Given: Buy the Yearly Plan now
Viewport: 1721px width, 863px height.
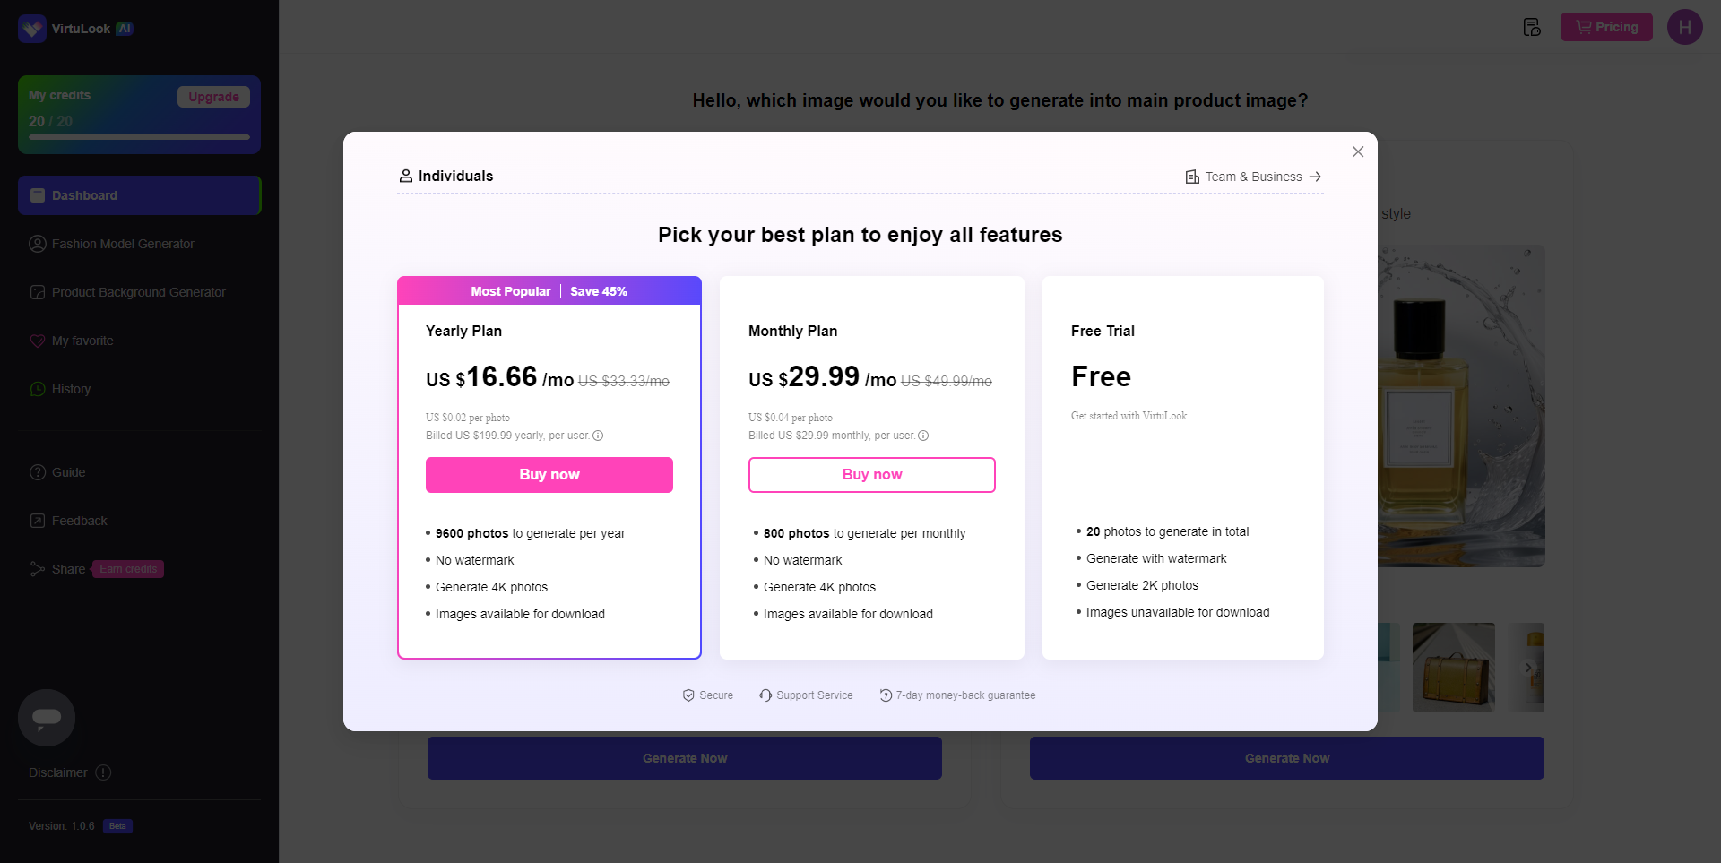Looking at the screenshot, I should point(549,475).
